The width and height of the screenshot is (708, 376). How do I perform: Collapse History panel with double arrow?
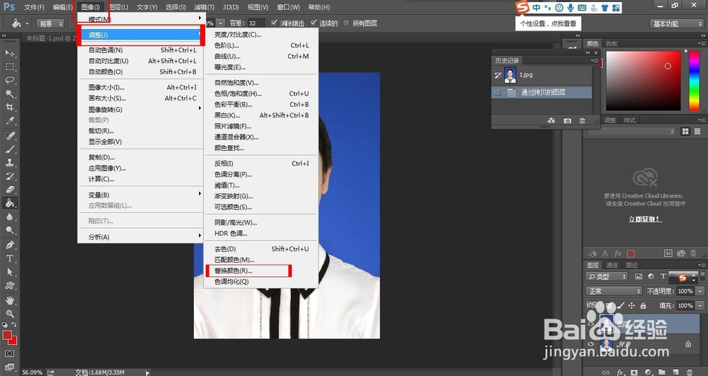point(588,52)
